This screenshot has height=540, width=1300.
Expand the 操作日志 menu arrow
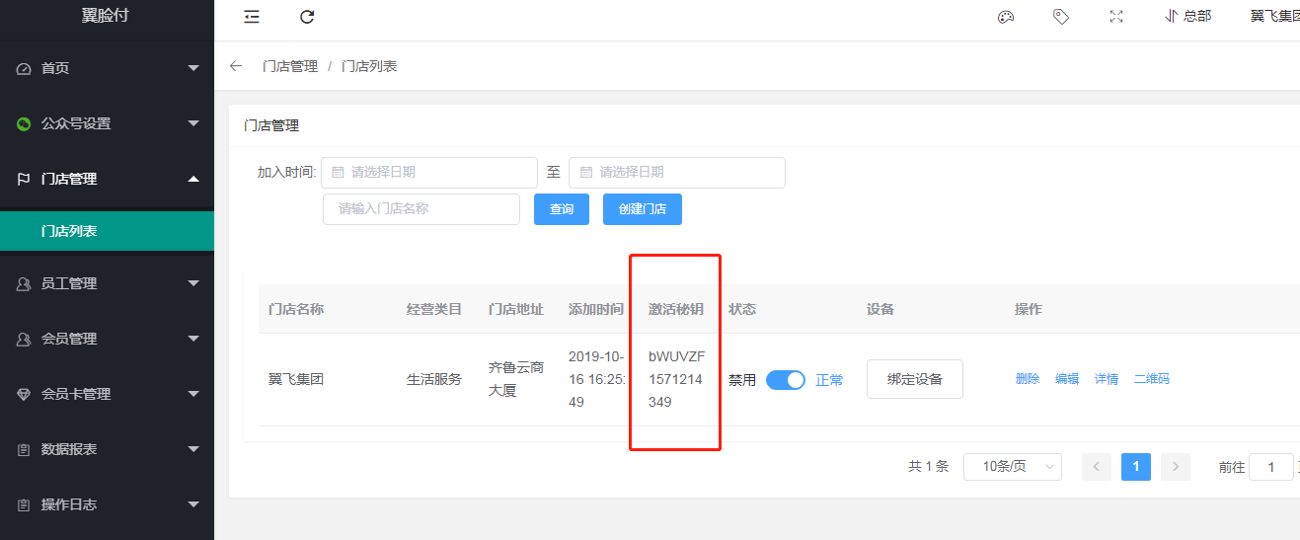coord(193,504)
